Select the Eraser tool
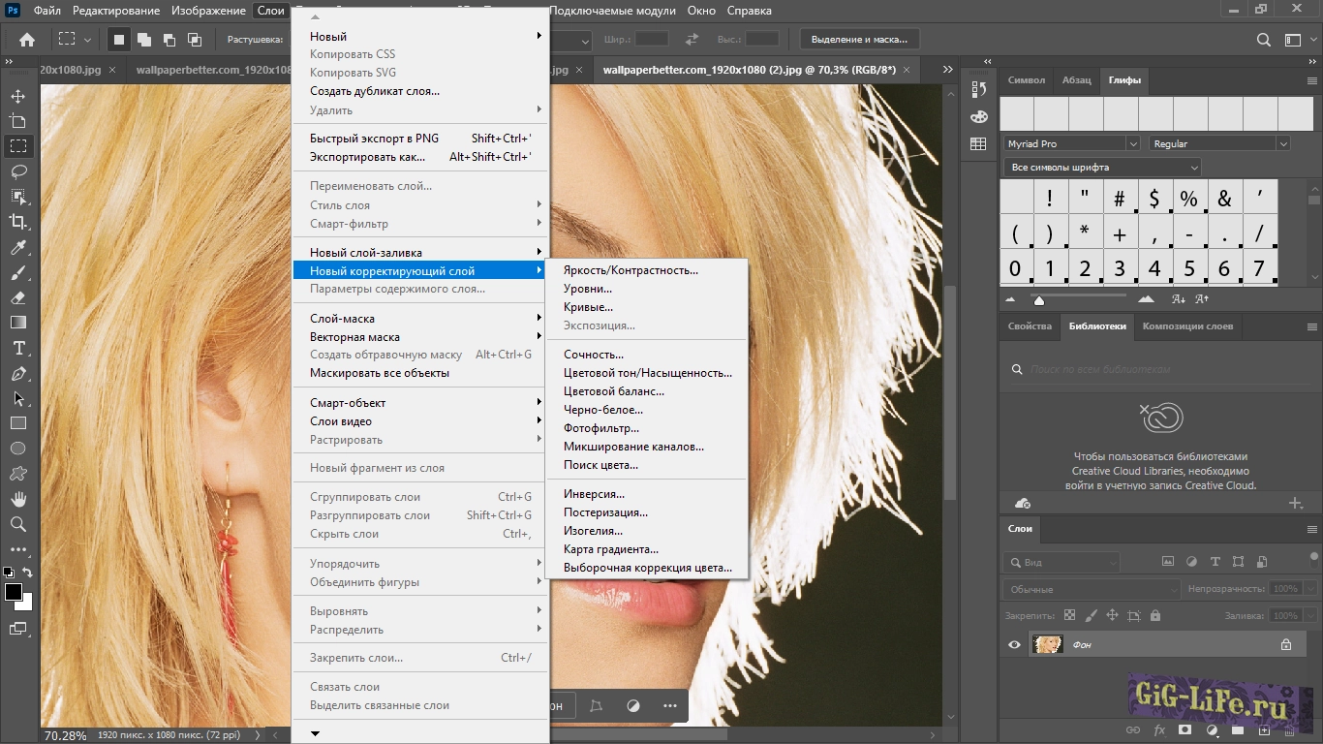Viewport: 1323px width, 744px height. [18, 298]
